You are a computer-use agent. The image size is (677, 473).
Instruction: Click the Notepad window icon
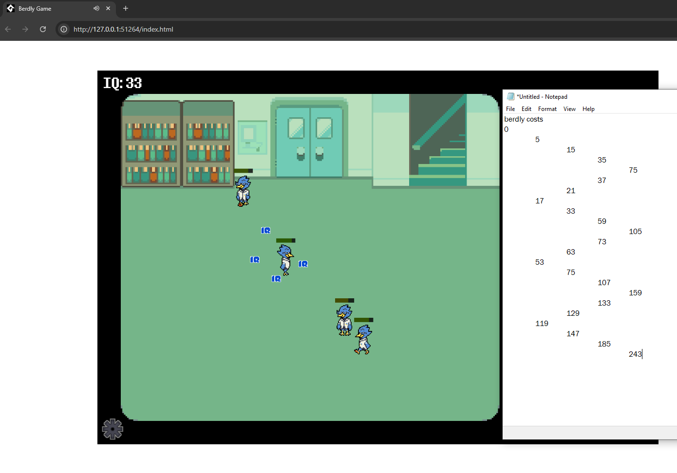(x=510, y=96)
